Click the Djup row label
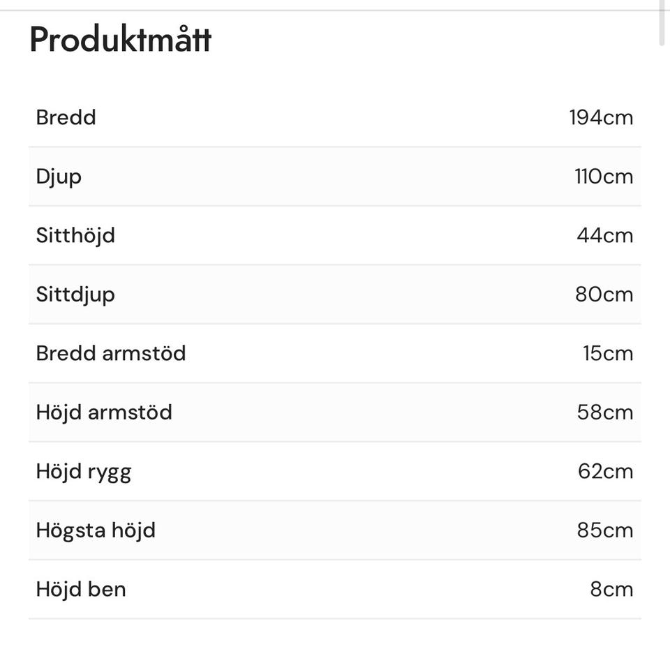Viewport: 670px width, 663px height. (59, 177)
